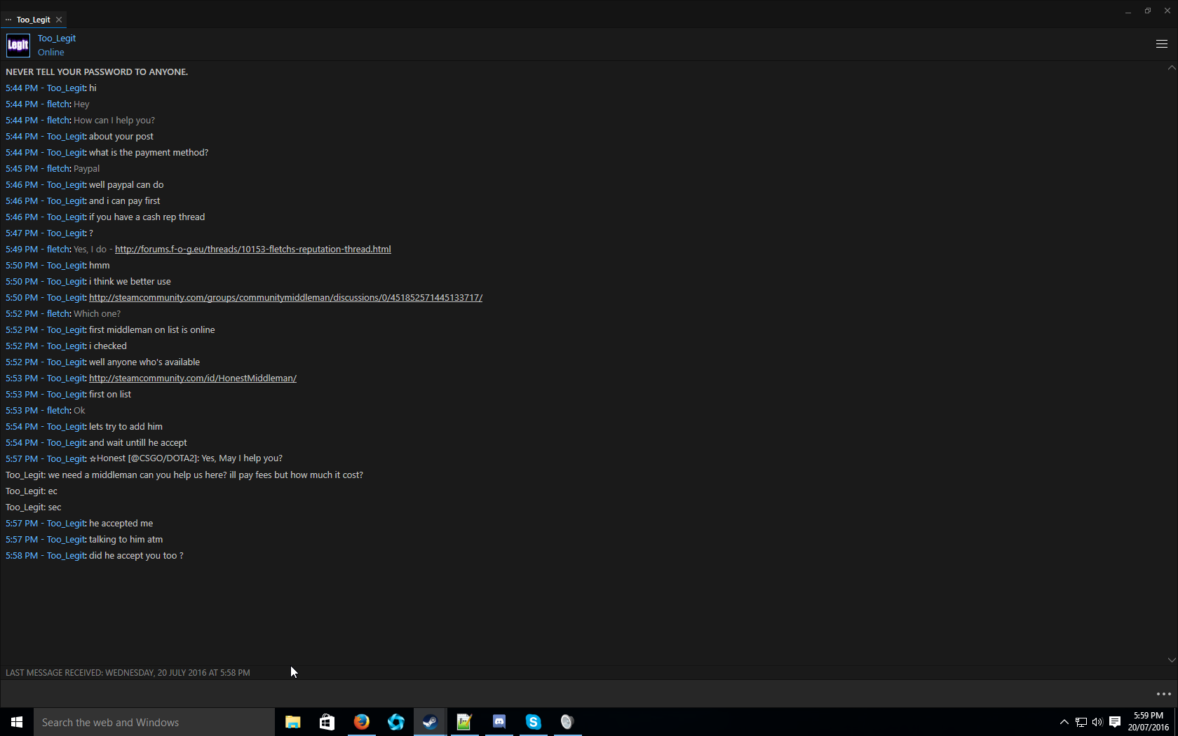The image size is (1178, 736).
Task: Launch Skype from the taskbar
Action: click(x=533, y=722)
